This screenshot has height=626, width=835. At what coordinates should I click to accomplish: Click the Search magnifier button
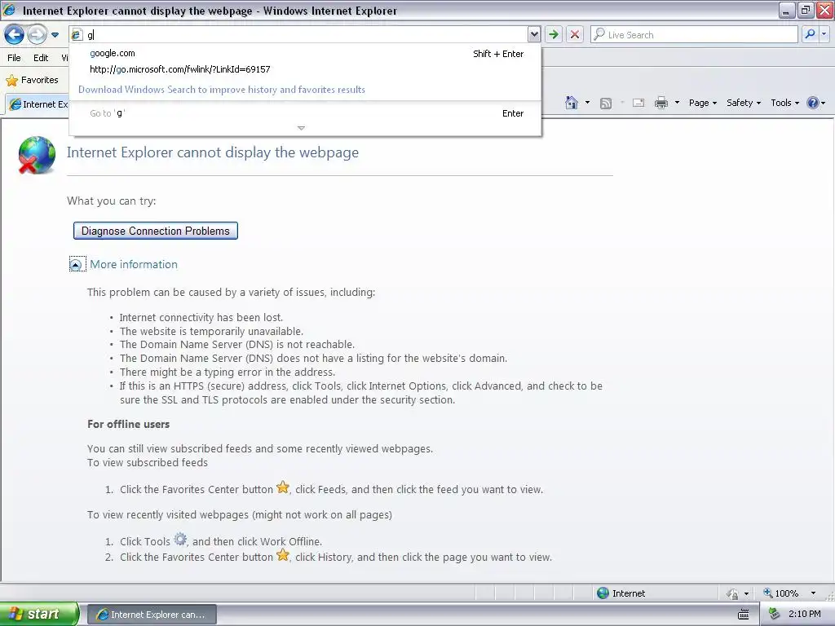point(810,34)
